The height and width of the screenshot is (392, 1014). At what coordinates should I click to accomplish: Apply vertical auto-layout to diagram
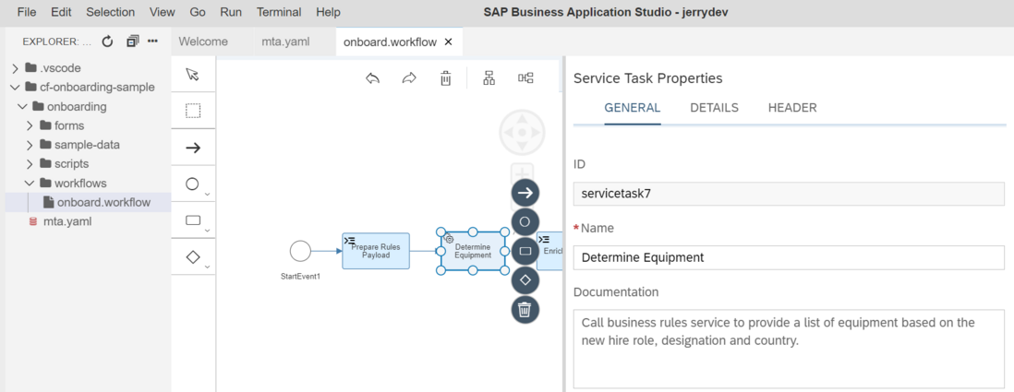[x=489, y=78]
